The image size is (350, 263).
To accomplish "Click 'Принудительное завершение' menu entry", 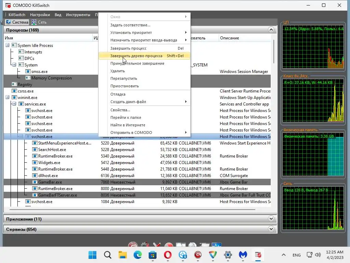I will pyautogui.click(x=145, y=63).
